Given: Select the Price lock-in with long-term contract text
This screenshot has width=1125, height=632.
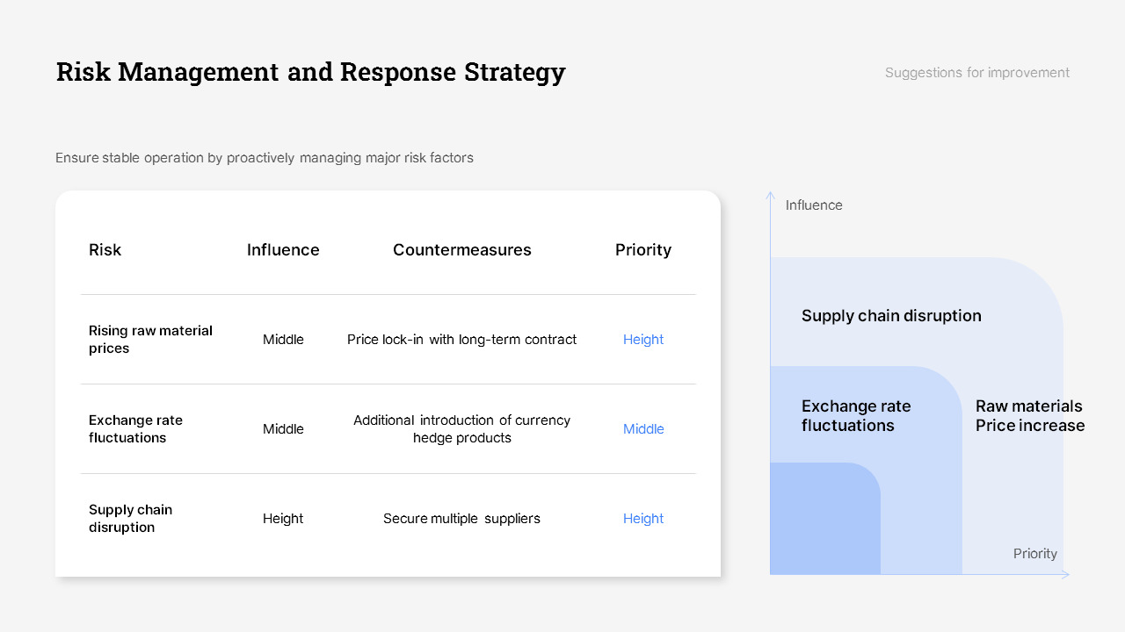Looking at the screenshot, I should 461,340.
